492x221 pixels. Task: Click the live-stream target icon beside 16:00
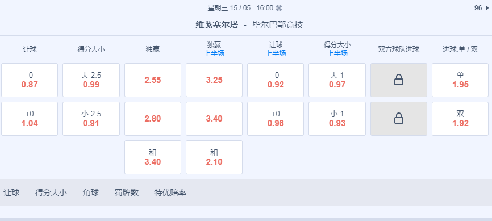[279, 8]
